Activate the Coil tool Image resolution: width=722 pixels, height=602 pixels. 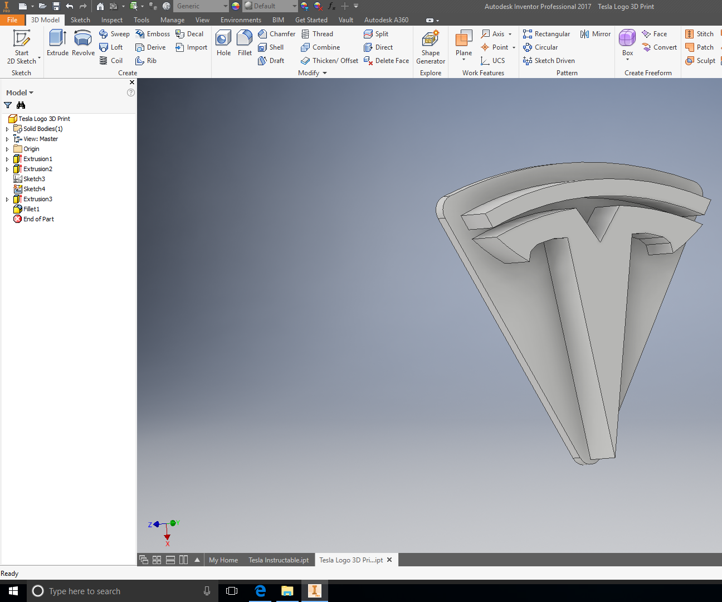click(111, 61)
